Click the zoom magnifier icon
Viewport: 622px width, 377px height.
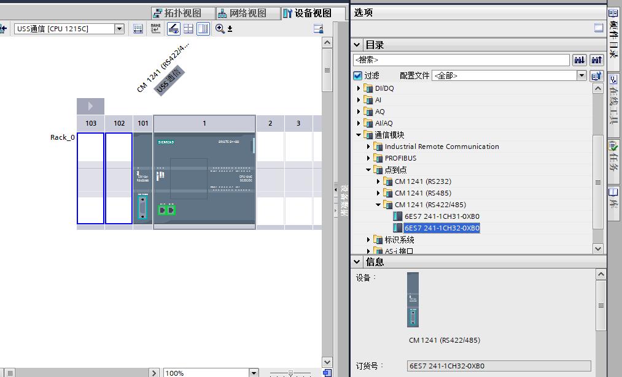[220, 29]
